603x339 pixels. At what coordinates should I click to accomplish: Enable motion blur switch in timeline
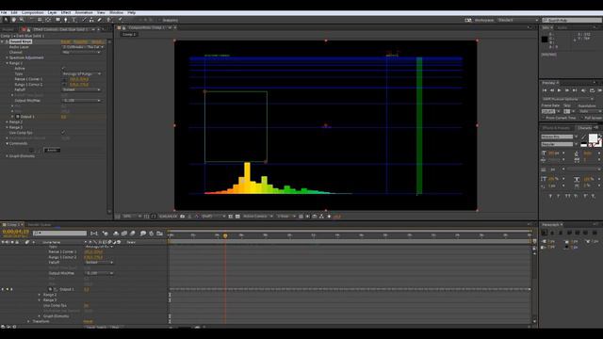133,234
